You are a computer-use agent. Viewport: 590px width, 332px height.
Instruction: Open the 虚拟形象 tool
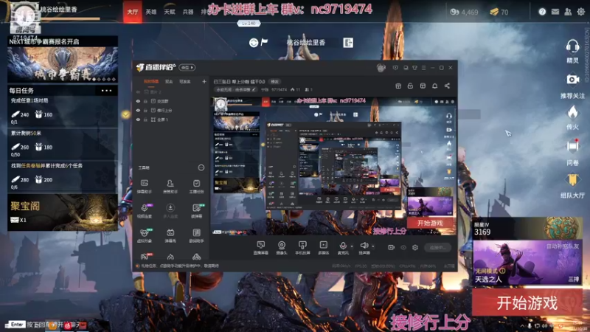[x=145, y=235]
